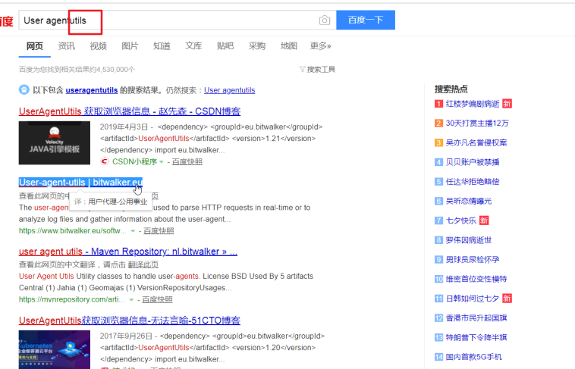This screenshot has height=369, width=575.
Task: Open hot topic 特朗普下令降半旗
Action: coord(476,337)
